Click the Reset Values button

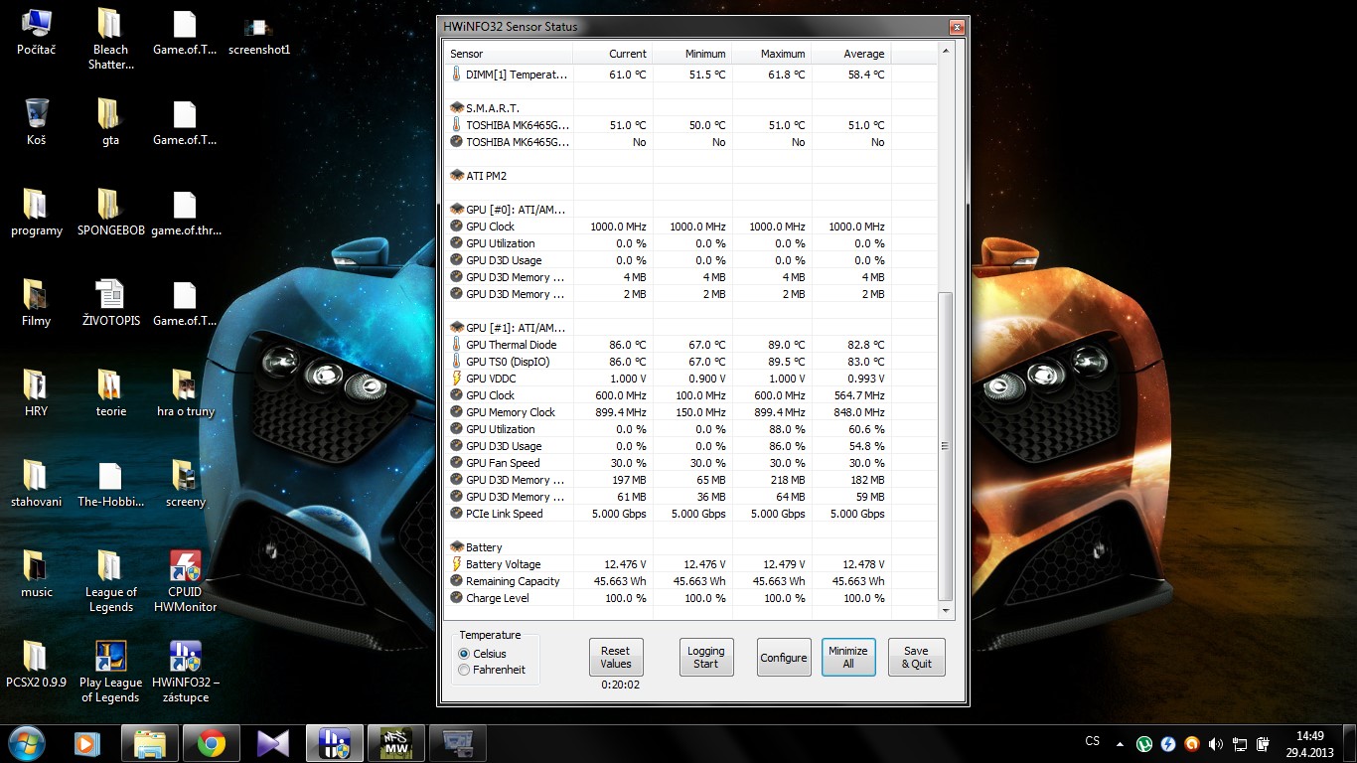(x=616, y=658)
